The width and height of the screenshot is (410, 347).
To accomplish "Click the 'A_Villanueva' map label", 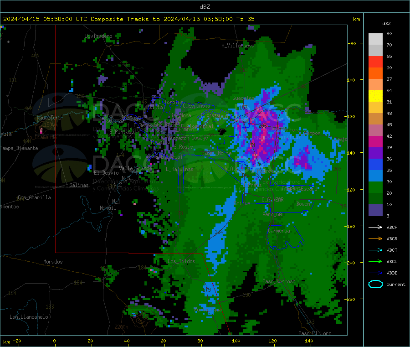I will [238, 46].
